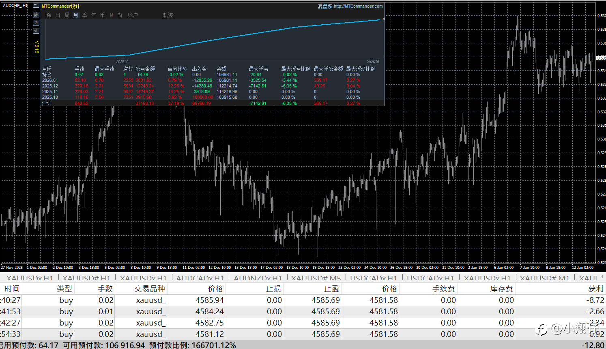606x349 pixels.
Task: Click the 移 move panel icon
Action: coord(36,15)
